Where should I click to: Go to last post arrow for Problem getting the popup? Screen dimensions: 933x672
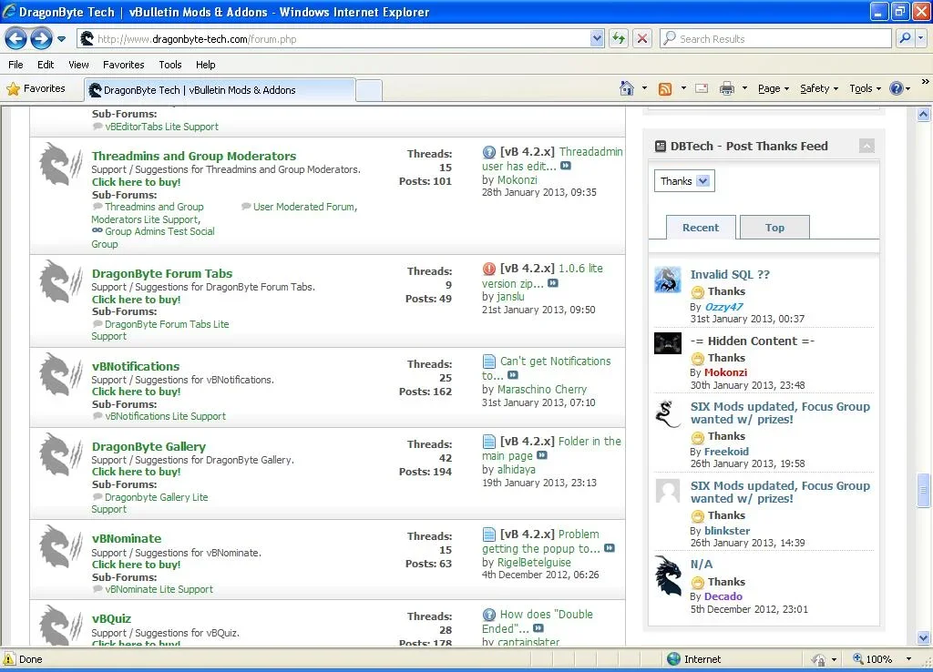[610, 548]
